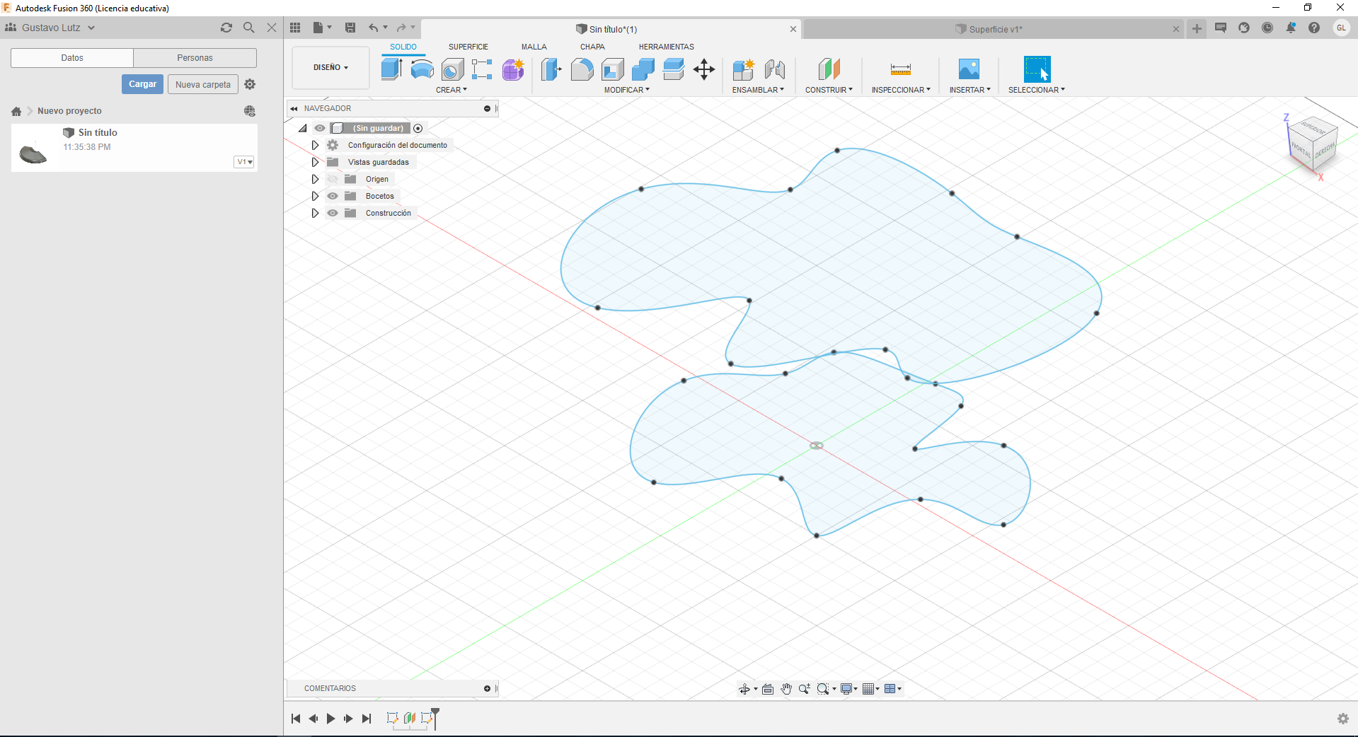Open the ENSAMBLAR dropdown menu
1358x737 pixels.
tap(758, 90)
